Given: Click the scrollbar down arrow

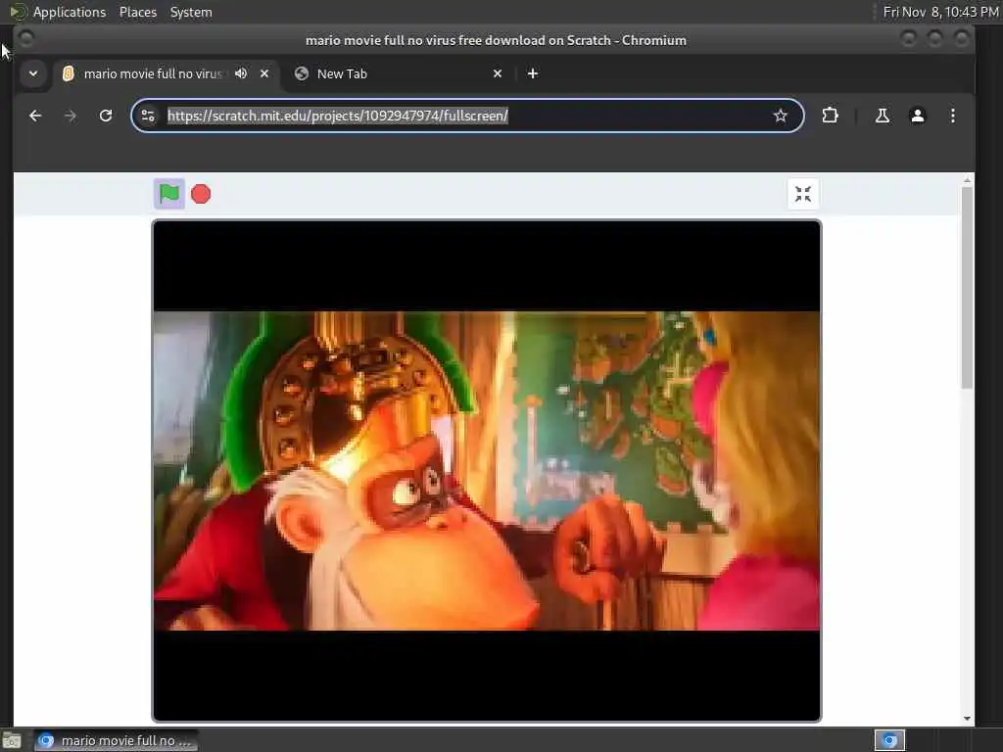Looking at the screenshot, I should click(967, 718).
